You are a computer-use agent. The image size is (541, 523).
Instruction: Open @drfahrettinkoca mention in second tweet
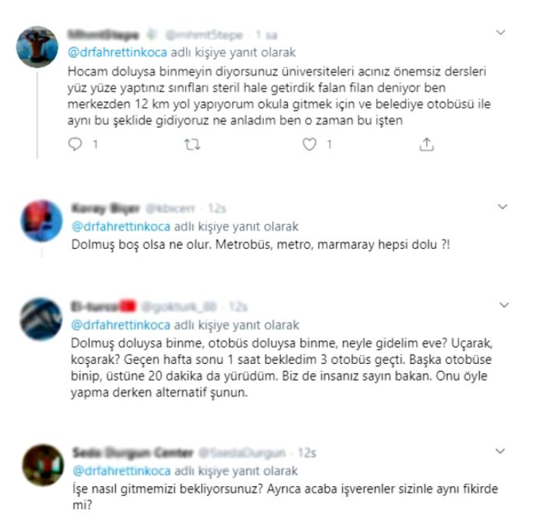point(121,226)
